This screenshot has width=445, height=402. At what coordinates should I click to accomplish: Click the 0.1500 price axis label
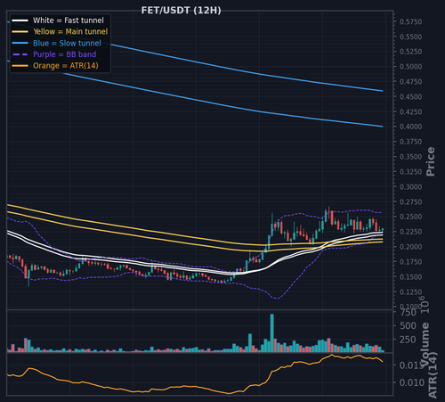tap(410, 276)
